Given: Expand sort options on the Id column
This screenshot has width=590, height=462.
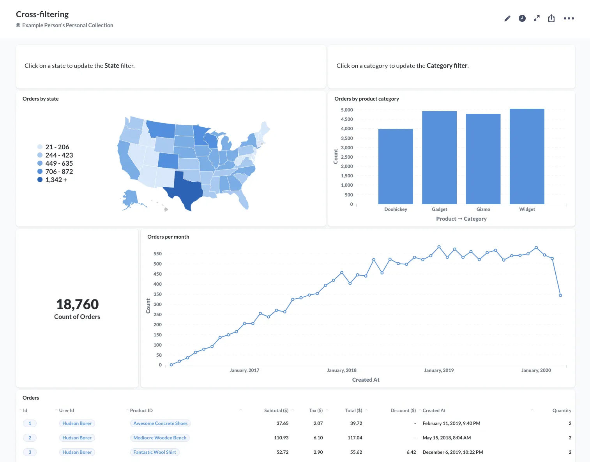Looking at the screenshot, I should (x=20, y=410).
